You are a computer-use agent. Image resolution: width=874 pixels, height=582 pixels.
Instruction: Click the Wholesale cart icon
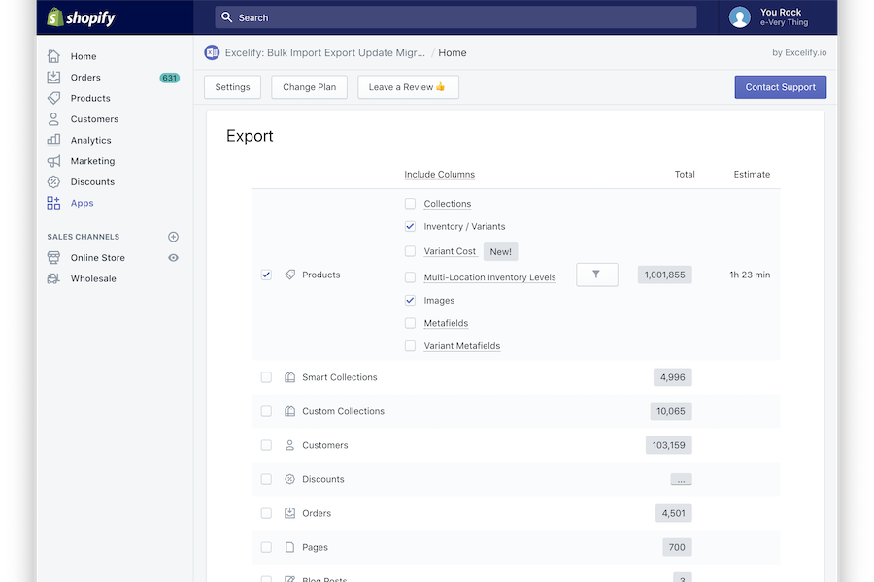tap(53, 278)
